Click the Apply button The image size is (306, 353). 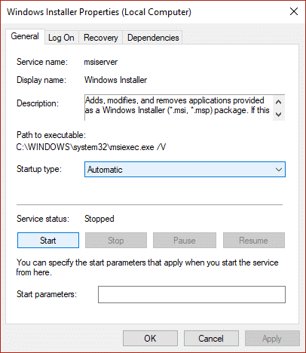pos(272,338)
